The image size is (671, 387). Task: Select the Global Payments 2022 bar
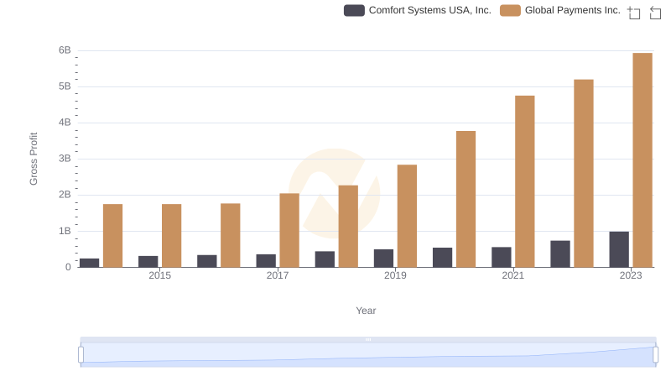coord(583,174)
